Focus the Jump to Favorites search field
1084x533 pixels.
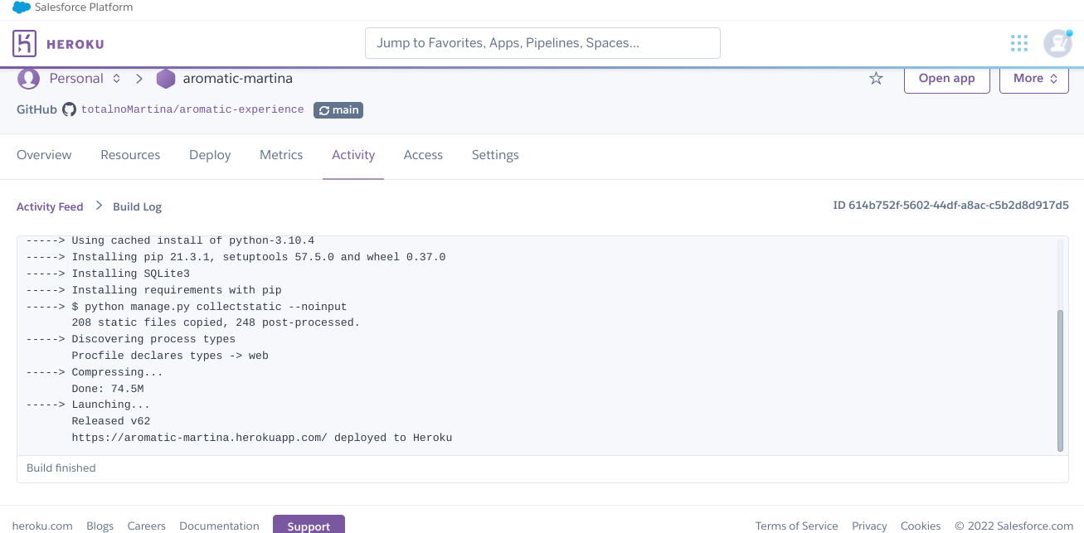point(542,43)
